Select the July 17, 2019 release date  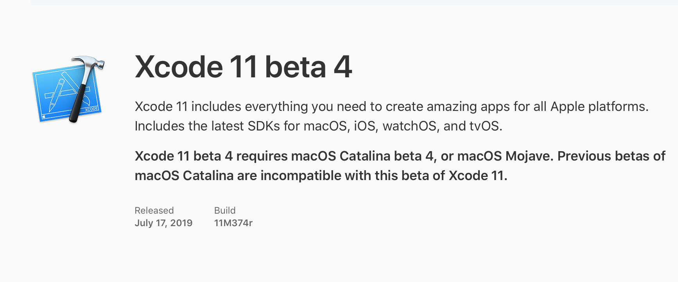163,223
